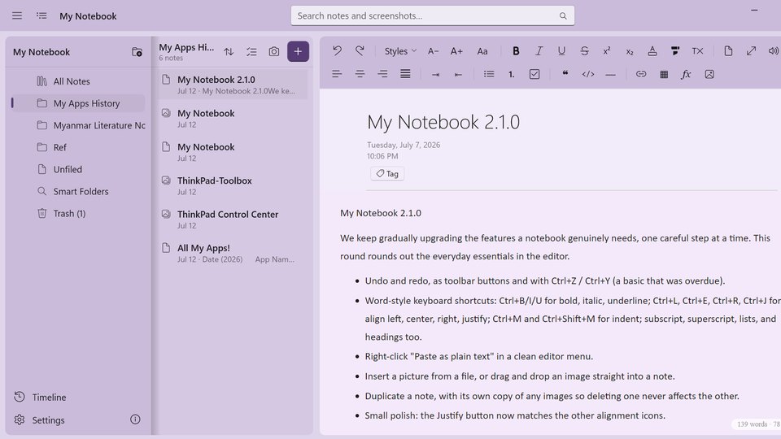781x439 pixels.
Task: Click the search magnifier icon
Action: (x=563, y=16)
